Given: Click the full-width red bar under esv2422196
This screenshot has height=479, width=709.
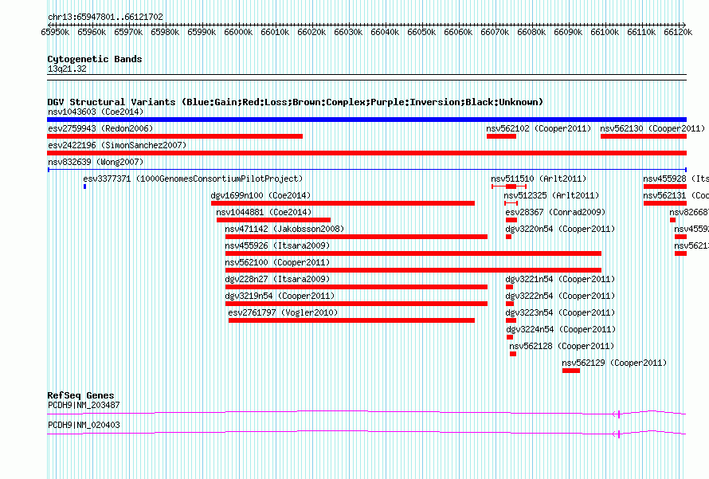Looking at the screenshot, I should click(366, 153).
